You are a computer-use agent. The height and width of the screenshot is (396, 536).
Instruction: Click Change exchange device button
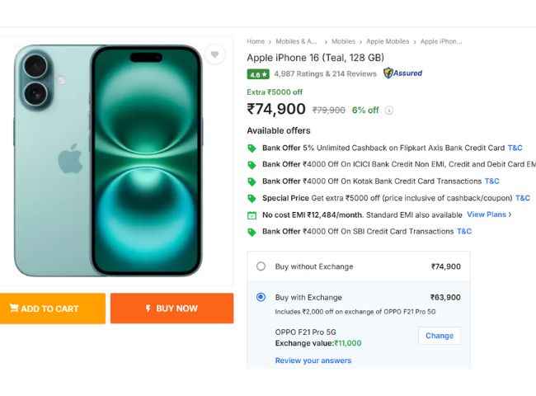coord(439,336)
